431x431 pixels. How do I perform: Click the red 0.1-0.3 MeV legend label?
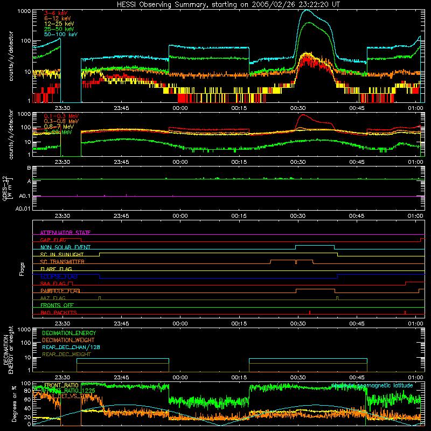61,116
